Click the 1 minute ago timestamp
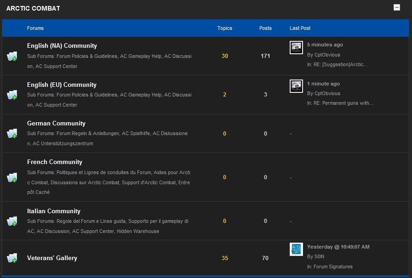 click(x=323, y=84)
